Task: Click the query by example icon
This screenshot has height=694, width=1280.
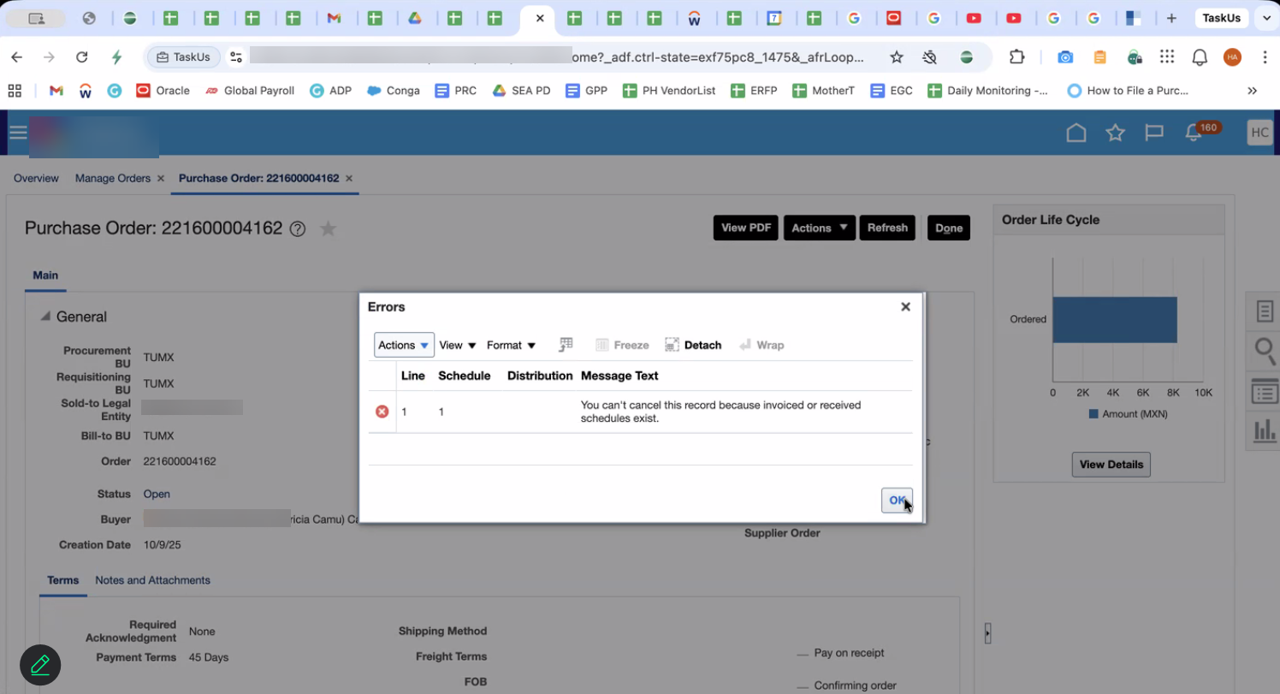Action: (x=566, y=345)
